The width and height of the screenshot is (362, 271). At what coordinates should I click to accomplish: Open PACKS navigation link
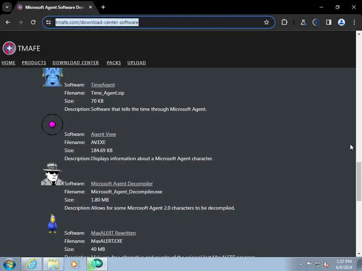click(x=114, y=63)
